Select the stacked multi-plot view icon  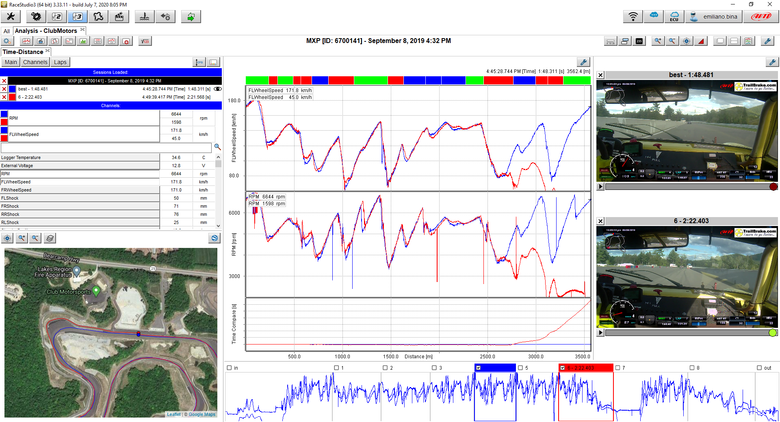coord(748,41)
